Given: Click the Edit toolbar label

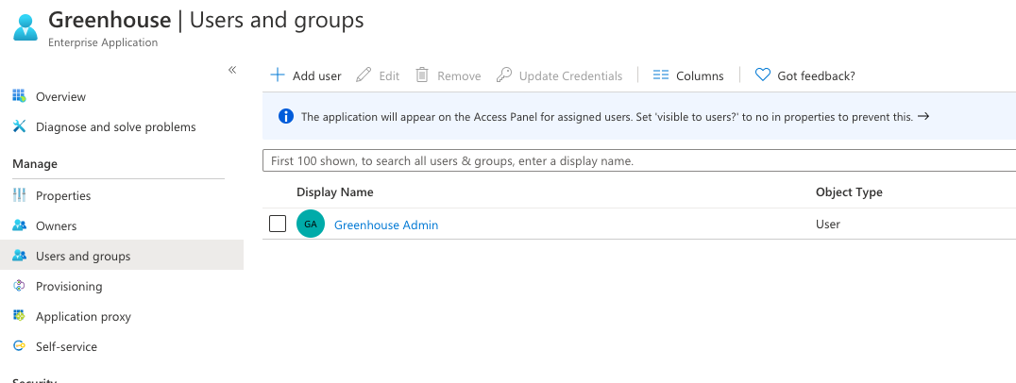Looking at the screenshot, I should click(389, 75).
